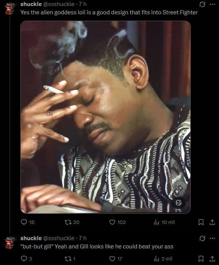Screen dimensions: 219x265
Task: Retweet the alien goddess tweet
Action: [x=68, y=222]
